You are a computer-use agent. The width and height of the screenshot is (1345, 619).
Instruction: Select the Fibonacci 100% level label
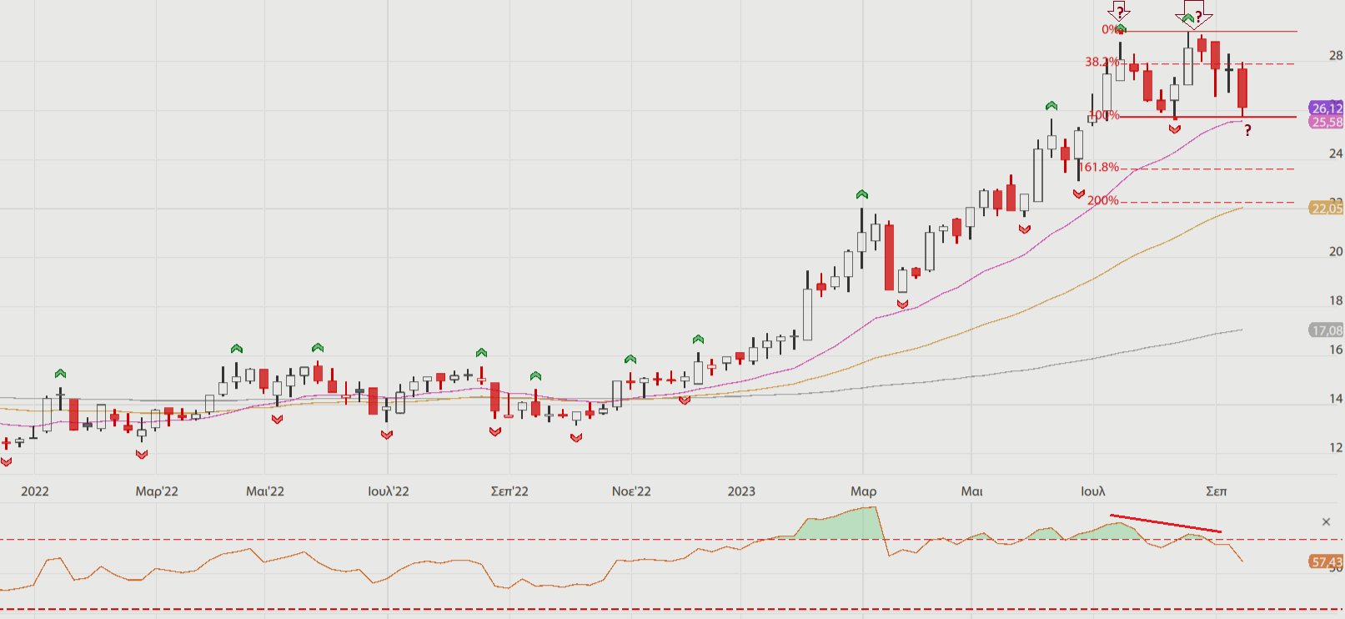1104,115
